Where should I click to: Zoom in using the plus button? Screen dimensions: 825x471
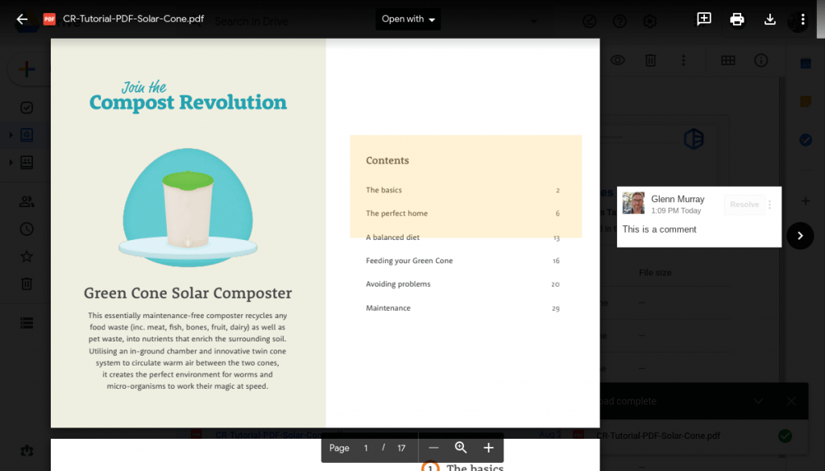(488, 448)
